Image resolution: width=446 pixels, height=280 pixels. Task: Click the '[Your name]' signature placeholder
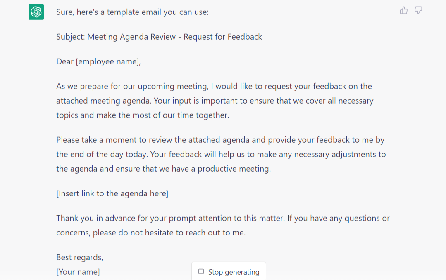(78, 272)
